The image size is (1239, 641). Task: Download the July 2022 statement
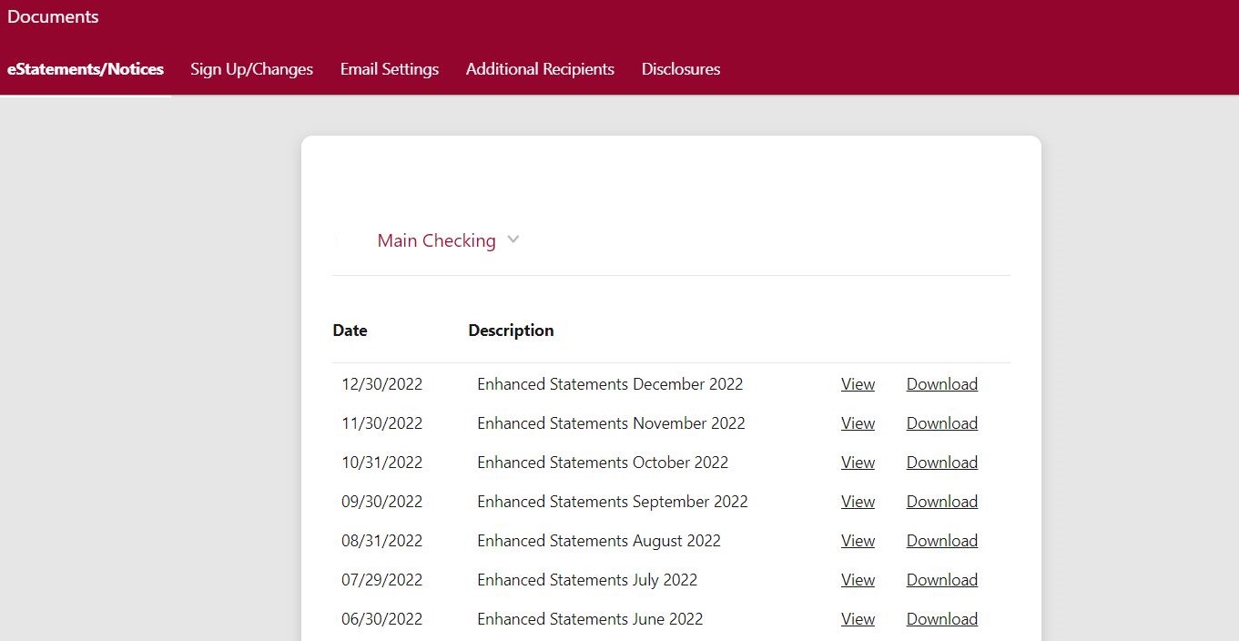click(x=941, y=580)
